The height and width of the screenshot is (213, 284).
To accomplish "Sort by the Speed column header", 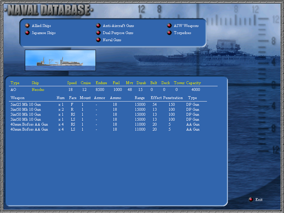I will (72, 83).
